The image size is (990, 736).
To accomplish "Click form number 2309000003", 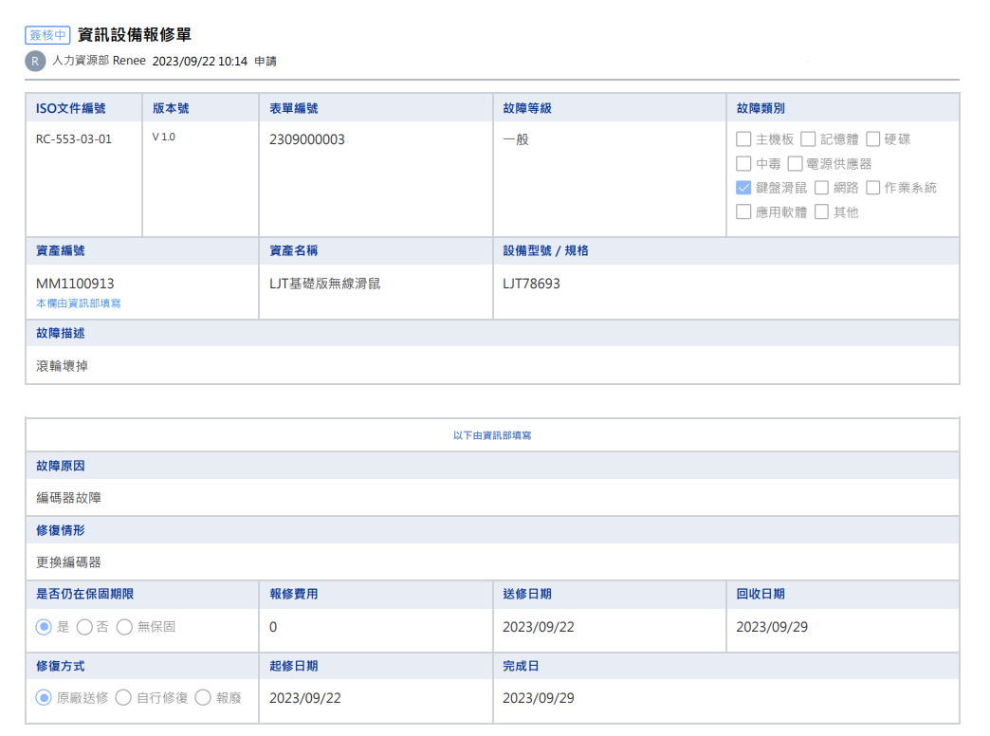I will pos(307,139).
